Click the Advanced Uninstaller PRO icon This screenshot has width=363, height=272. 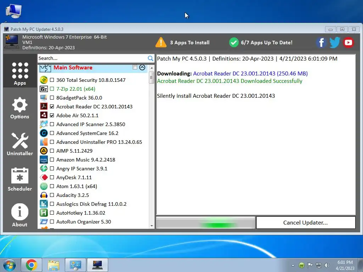tap(44, 142)
